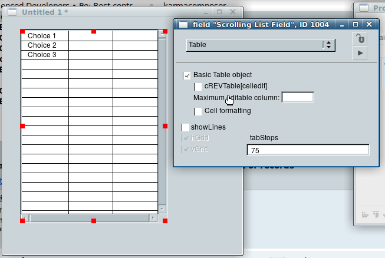Toggle the disabled vGrid checkbox

[185, 149]
